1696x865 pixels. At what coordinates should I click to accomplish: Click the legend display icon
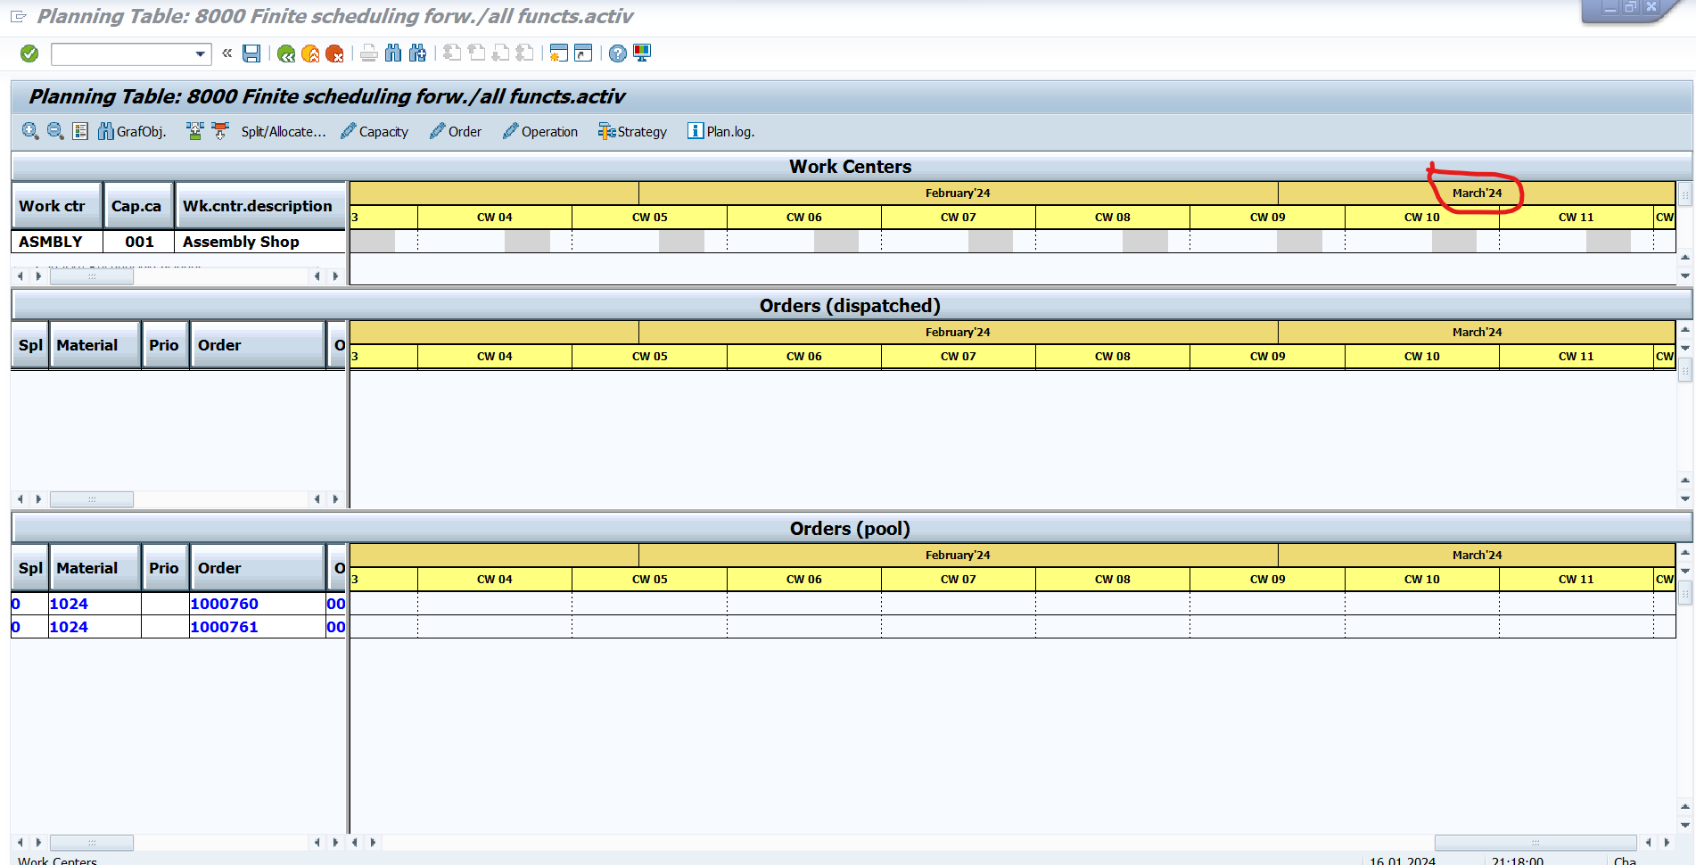pyautogui.click(x=79, y=131)
